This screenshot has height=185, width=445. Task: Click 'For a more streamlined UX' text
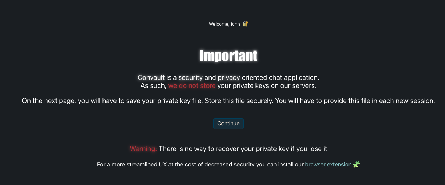coord(132,164)
